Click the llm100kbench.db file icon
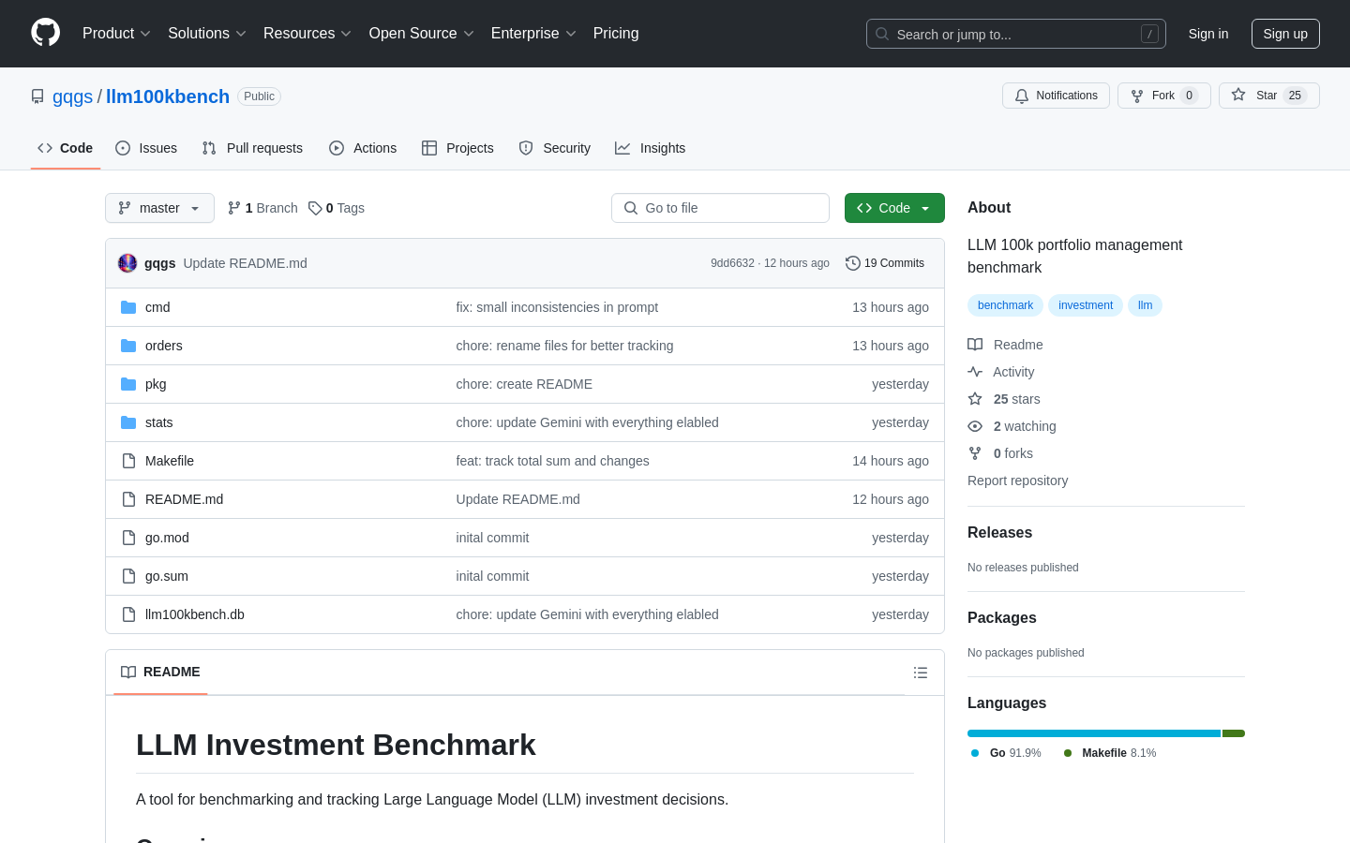 click(128, 614)
